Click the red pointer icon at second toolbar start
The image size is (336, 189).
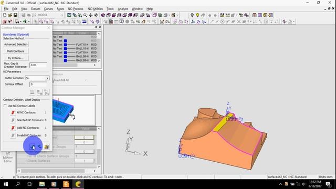5,22
